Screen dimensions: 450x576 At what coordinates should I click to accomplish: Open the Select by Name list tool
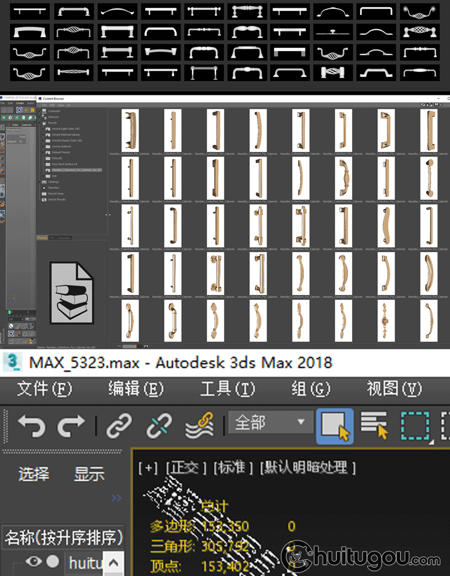374,425
